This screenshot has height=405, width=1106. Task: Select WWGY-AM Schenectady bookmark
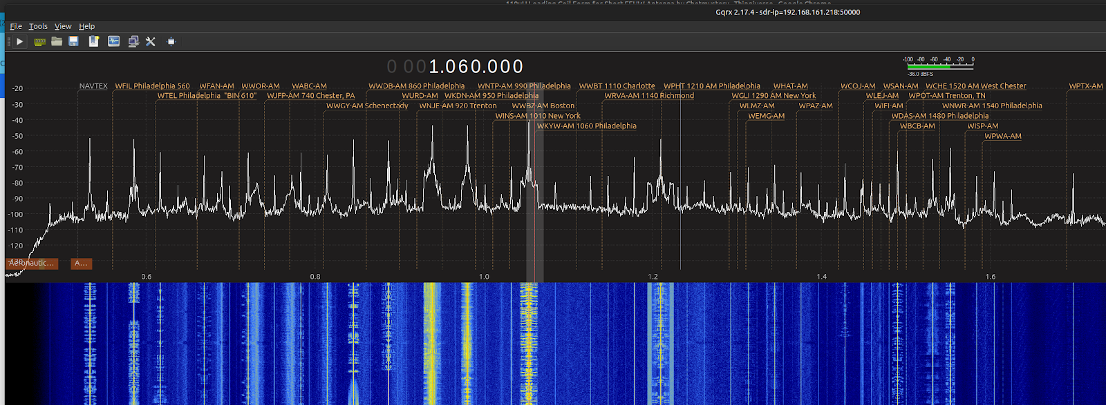coord(367,106)
